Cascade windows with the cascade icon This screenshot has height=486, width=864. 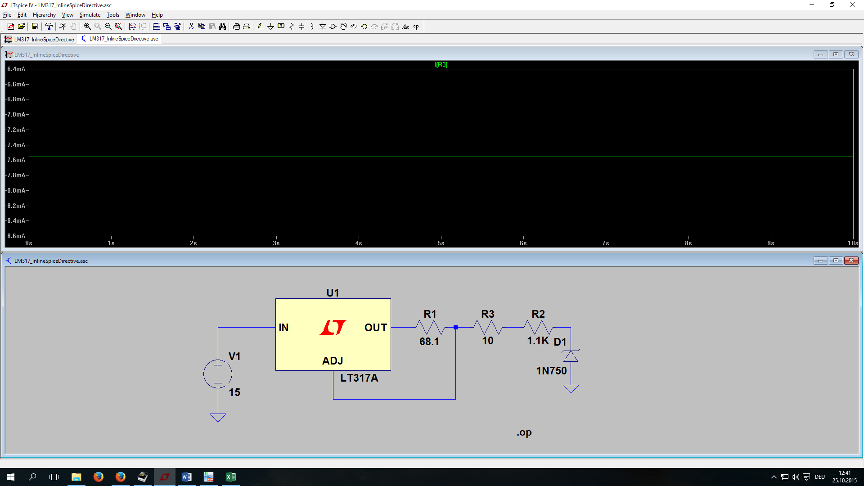click(x=167, y=27)
